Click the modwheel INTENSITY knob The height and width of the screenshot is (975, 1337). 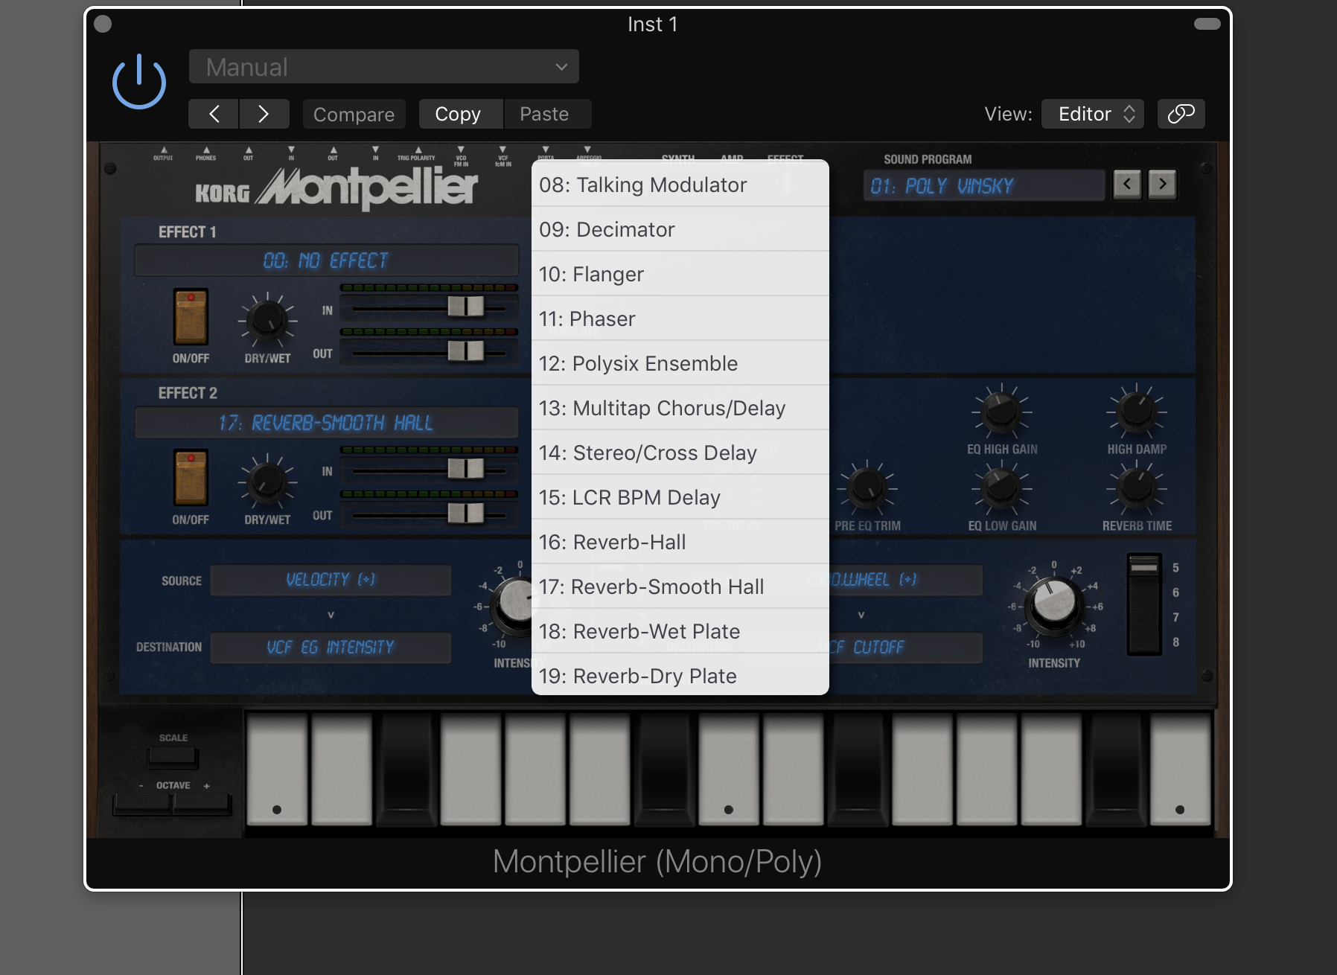1054,605
